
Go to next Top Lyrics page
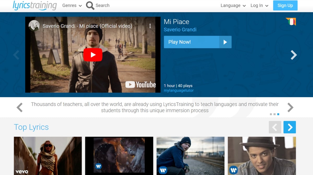[x=290, y=127]
